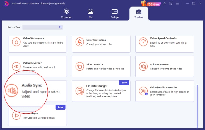205x130 pixels.
Task: Click the search magnifier icon
Action: [x=60, y=27]
